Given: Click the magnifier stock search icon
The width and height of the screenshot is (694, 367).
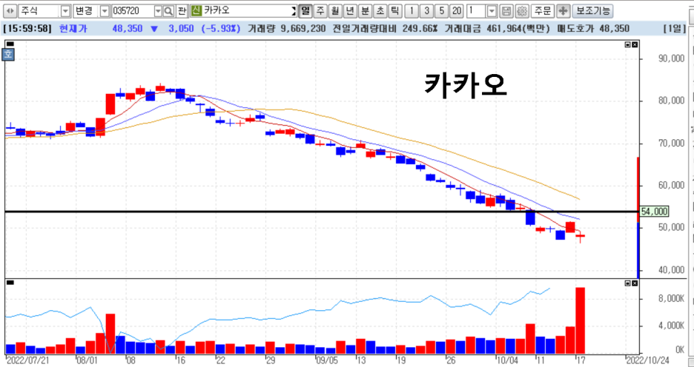Looking at the screenshot, I should 169,10.
